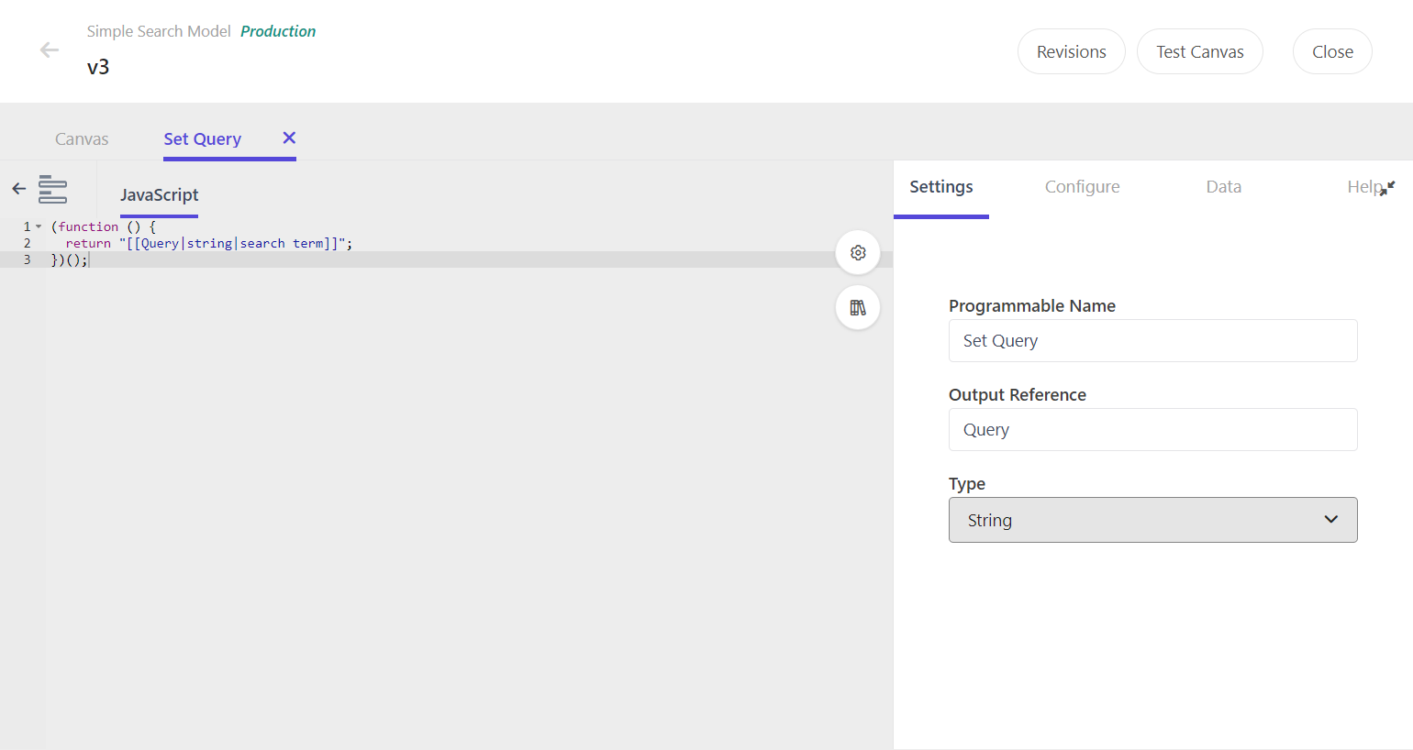Click inside the Programmable Name field
The height and width of the screenshot is (750, 1413).
click(1152, 340)
